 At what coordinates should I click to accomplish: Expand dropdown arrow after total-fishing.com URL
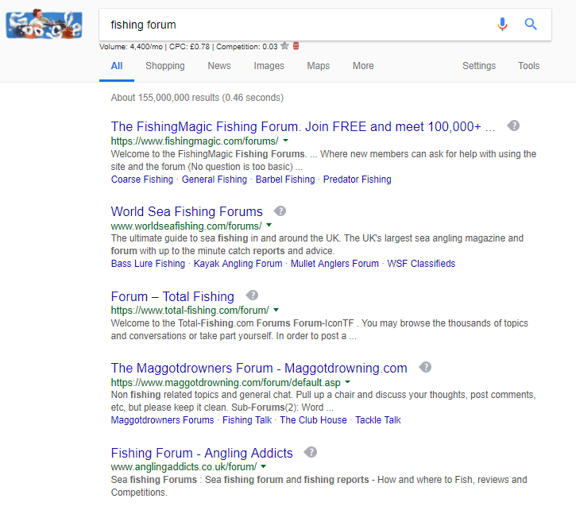[x=276, y=310]
